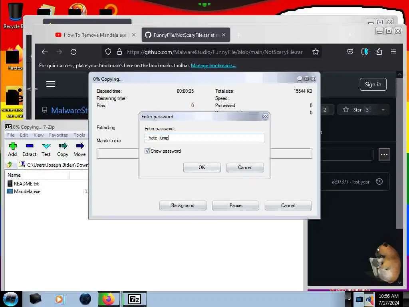The width and height of the screenshot is (409, 307).
Task: Click Pause in the copying dialog
Action: [x=236, y=205]
